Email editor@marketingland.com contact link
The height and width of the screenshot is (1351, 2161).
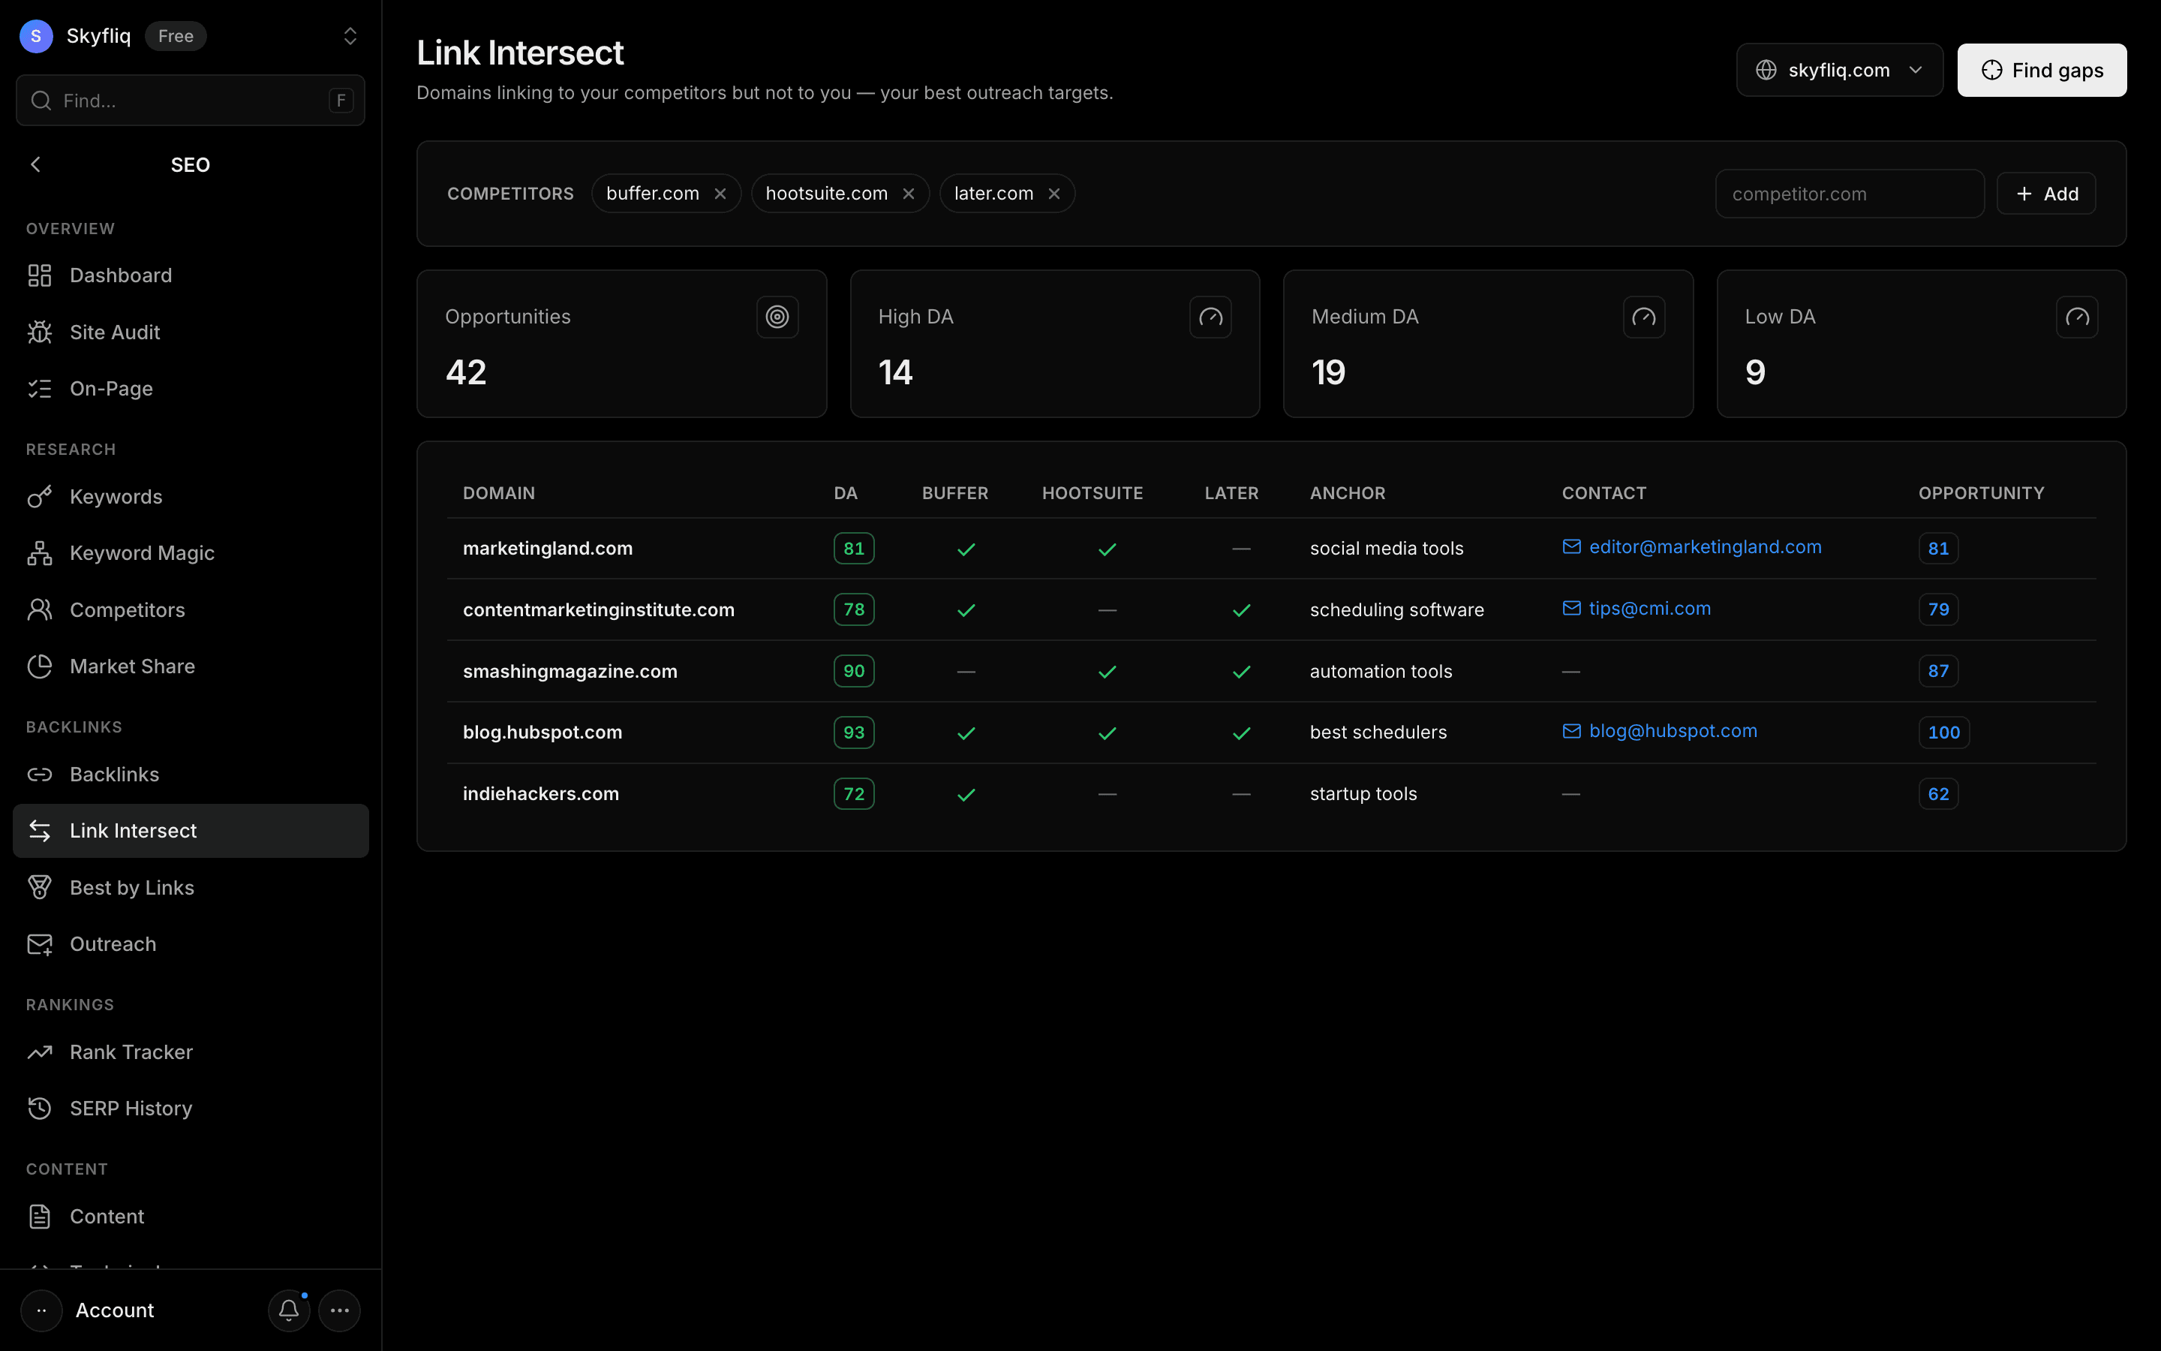1692,547
